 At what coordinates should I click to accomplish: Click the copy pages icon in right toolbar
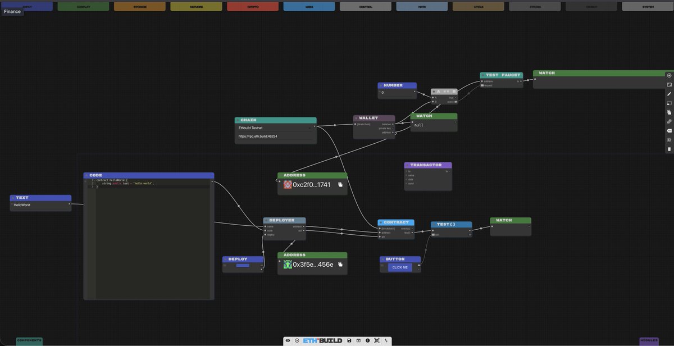(669, 112)
